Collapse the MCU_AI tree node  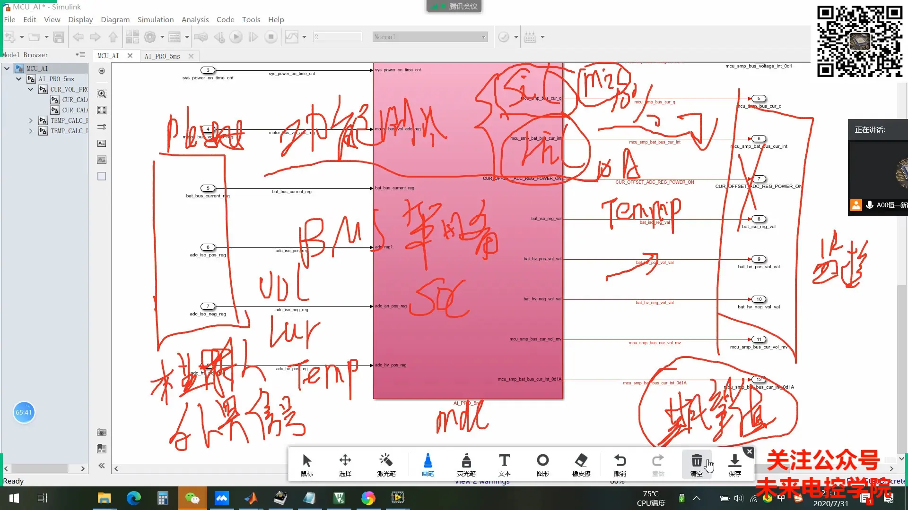(7, 68)
